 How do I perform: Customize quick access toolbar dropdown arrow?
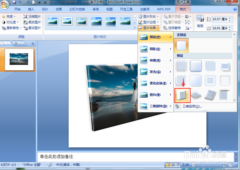pyautogui.click(x=53, y=2)
